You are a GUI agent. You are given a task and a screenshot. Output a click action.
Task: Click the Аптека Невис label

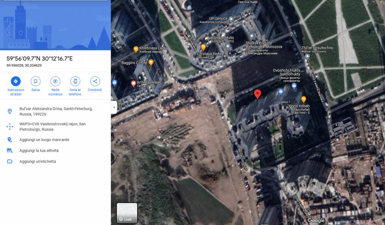(149, 82)
